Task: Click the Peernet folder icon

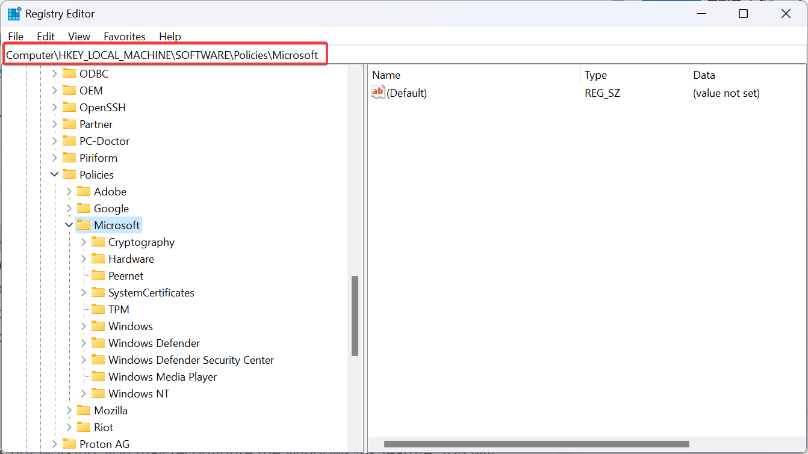Action: 98,275
